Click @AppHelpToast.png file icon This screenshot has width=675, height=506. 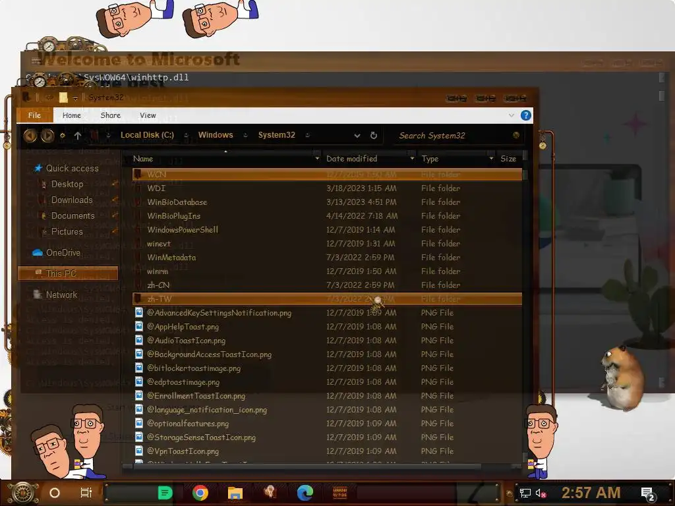pyautogui.click(x=138, y=326)
